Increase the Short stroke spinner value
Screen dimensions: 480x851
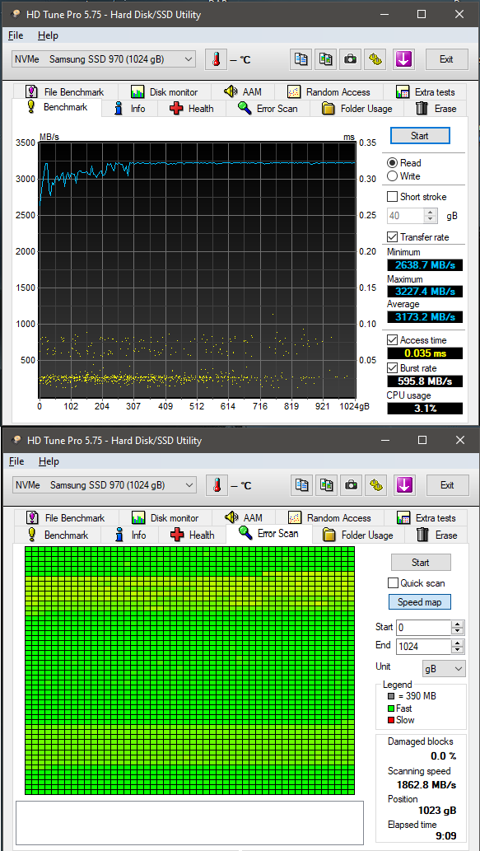click(431, 213)
